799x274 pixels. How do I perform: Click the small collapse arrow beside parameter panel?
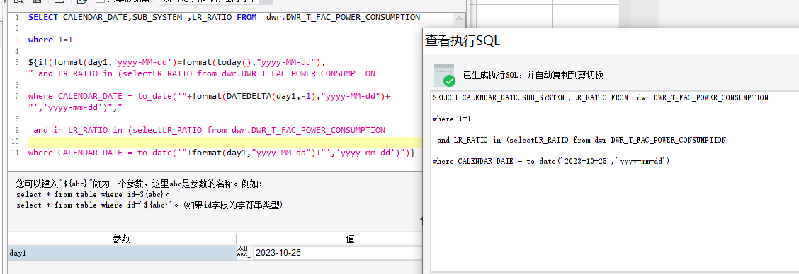421,220
